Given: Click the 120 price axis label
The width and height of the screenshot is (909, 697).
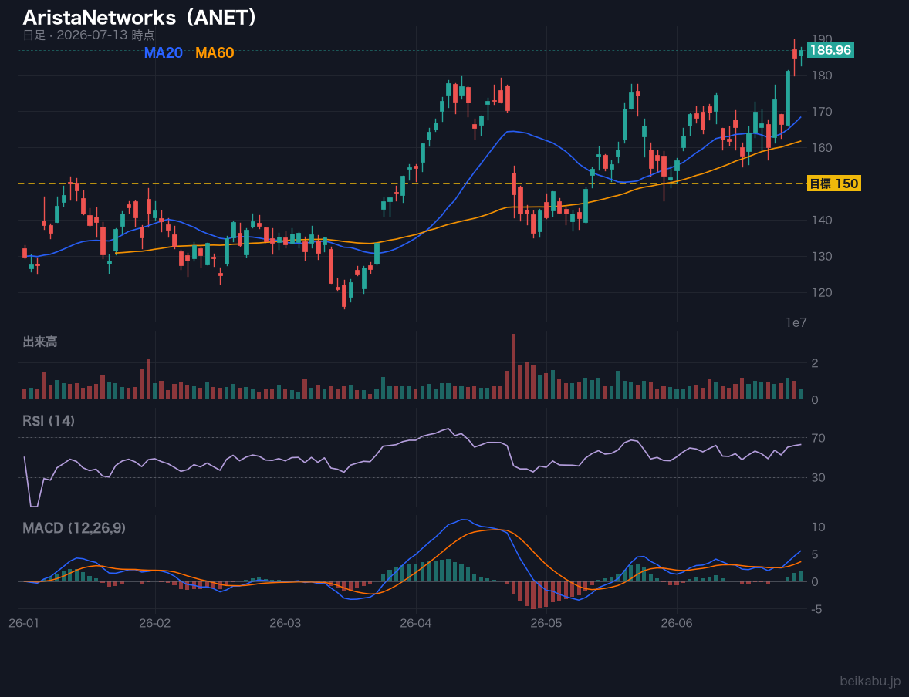Looking at the screenshot, I should (x=822, y=292).
